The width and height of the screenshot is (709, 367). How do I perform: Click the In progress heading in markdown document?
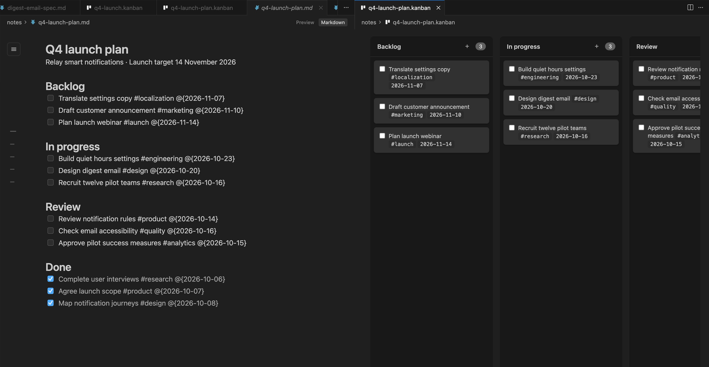[72, 146]
